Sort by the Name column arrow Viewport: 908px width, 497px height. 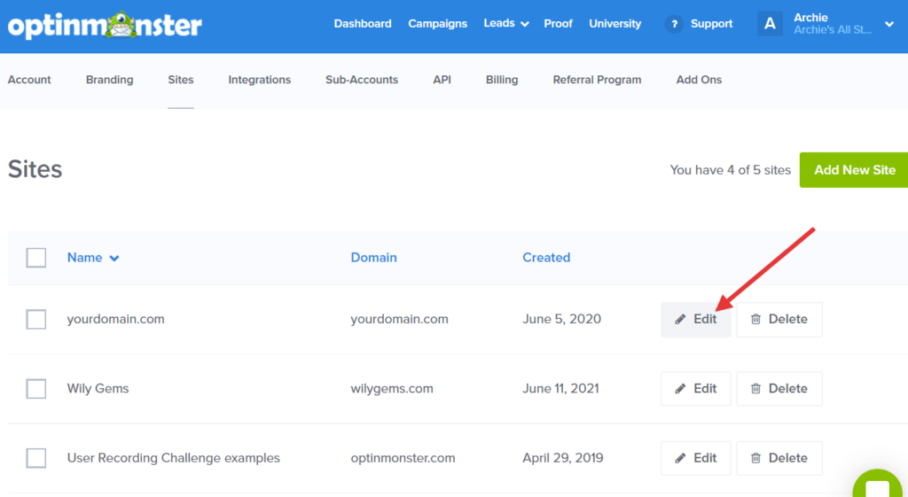pos(113,258)
